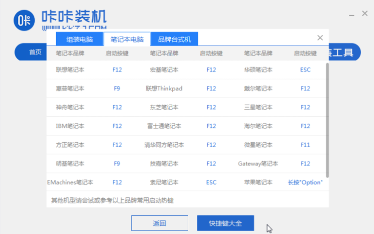Click F12 hotkey next to IBM笔记本
The image size is (374, 234).
[117, 126]
